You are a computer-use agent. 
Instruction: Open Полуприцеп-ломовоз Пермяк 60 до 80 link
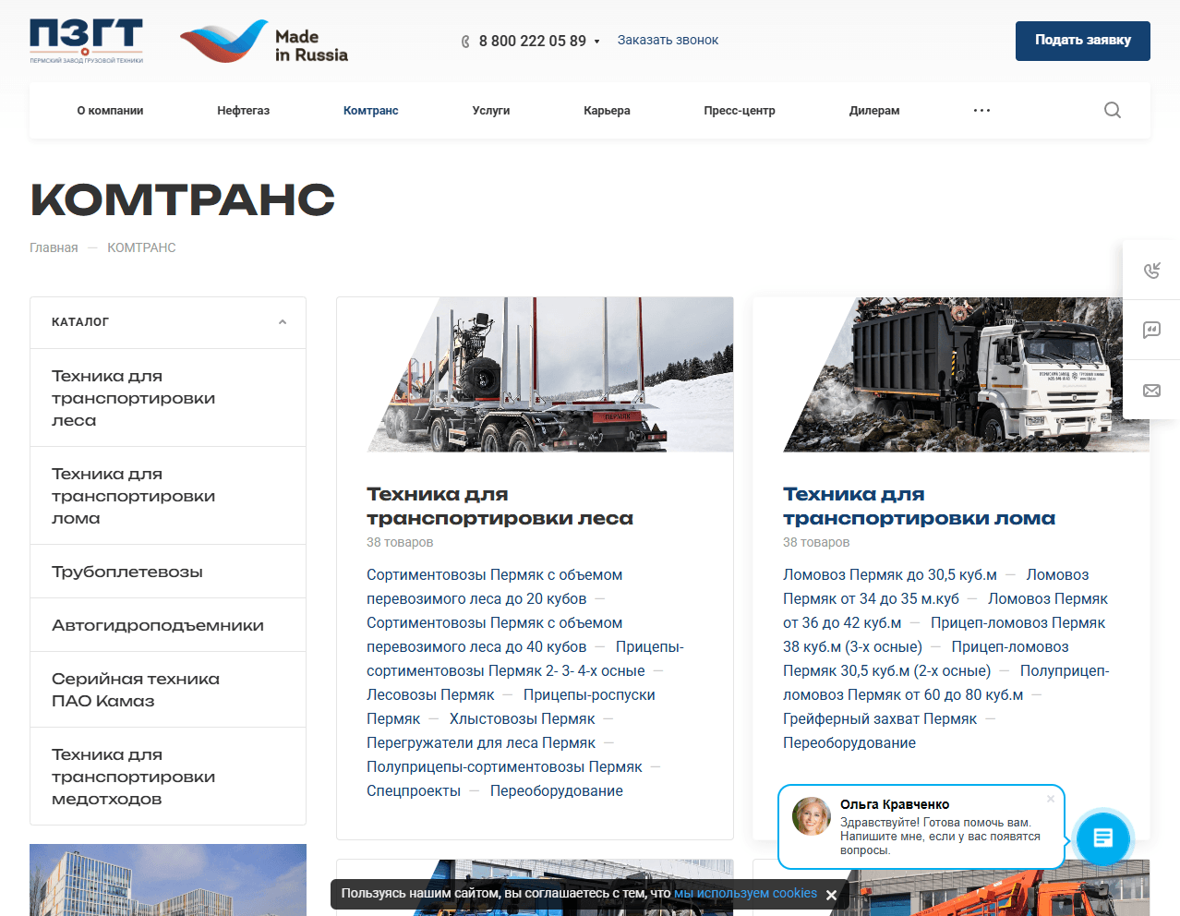coord(946,682)
